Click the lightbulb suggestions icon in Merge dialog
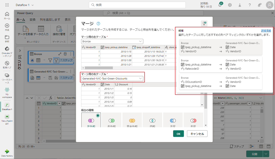275x159 pixels. pos(204,24)
